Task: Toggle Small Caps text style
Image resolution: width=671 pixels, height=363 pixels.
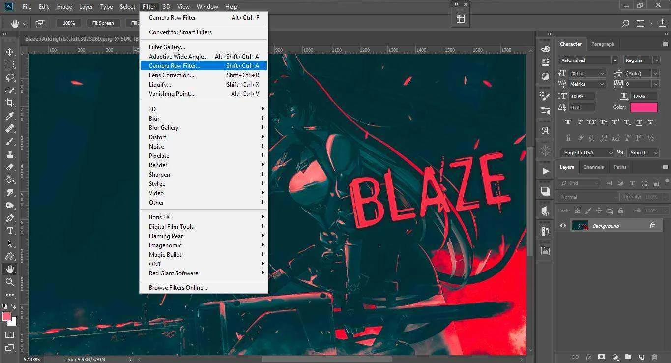Action: [603, 122]
